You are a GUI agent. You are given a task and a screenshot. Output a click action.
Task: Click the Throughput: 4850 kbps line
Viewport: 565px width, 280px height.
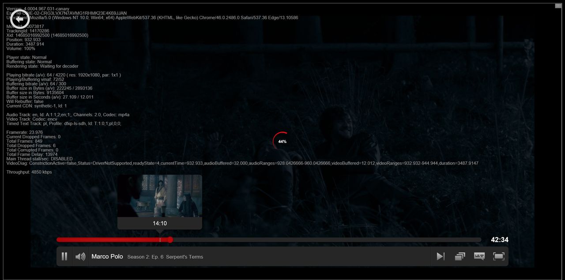click(29, 172)
